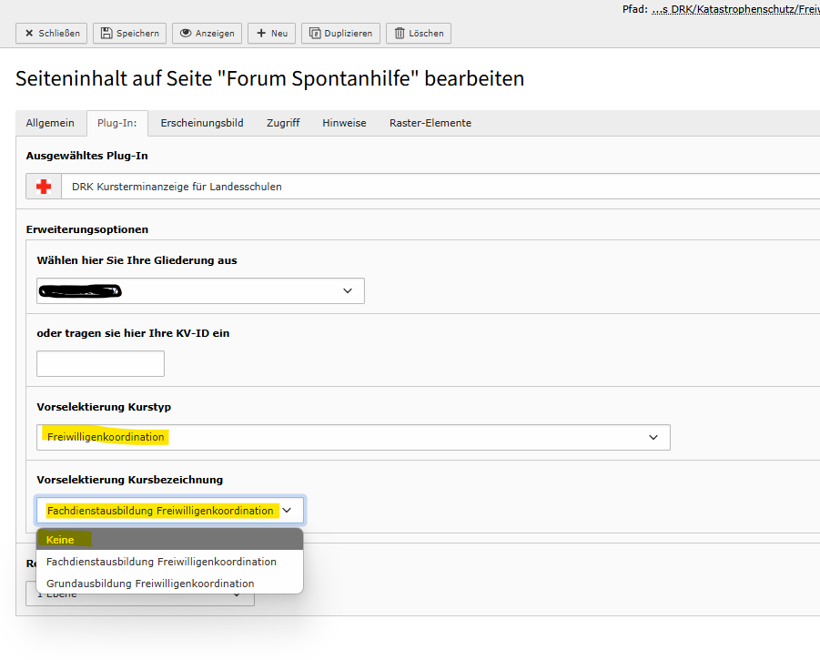Switch to the Allgemein tab
Viewport: 820px width, 660px height.
pyautogui.click(x=50, y=123)
